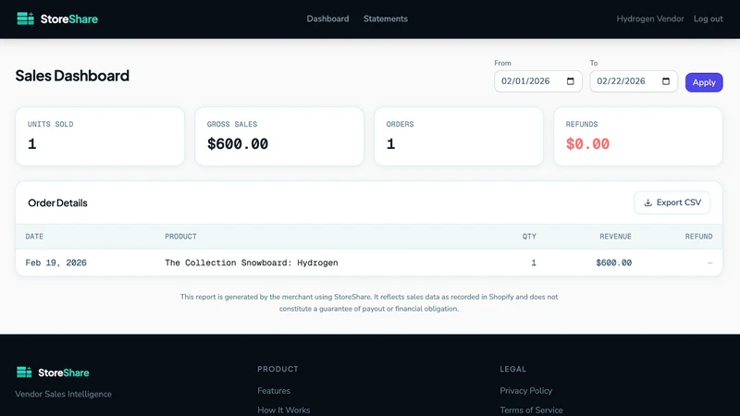The image size is (740, 416).
Task: Apply the selected date range
Action: click(x=704, y=82)
